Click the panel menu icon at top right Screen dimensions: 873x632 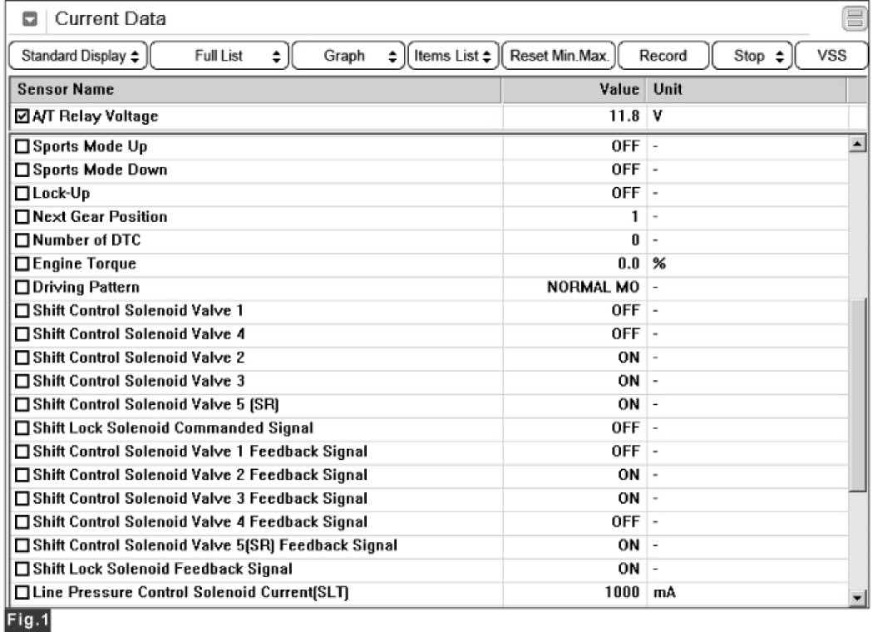coord(851,18)
